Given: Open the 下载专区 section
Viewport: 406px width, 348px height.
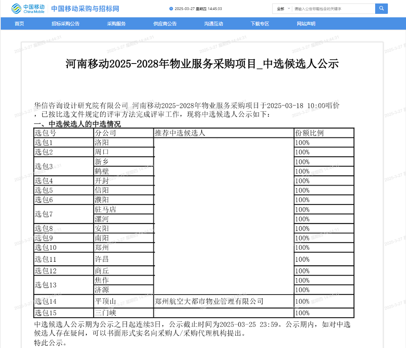Looking at the screenshot, I should coord(260,23).
